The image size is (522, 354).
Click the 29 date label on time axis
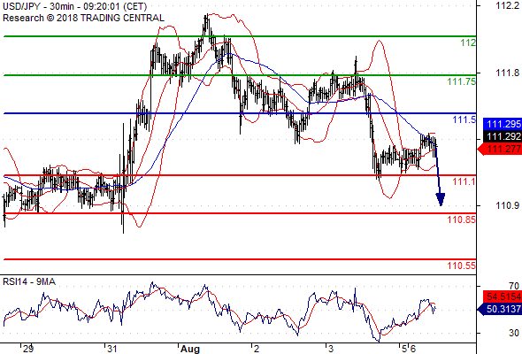tap(28, 349)
